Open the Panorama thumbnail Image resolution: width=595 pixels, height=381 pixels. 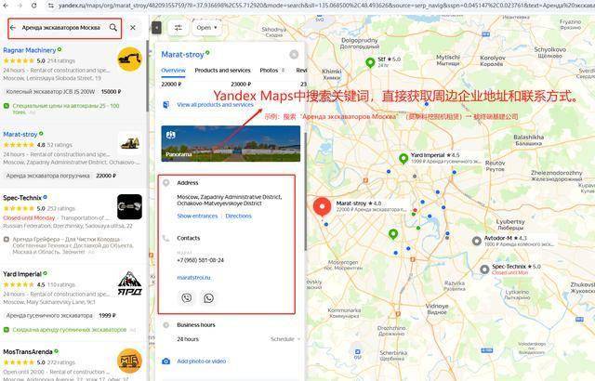click(x=231, y=144)
